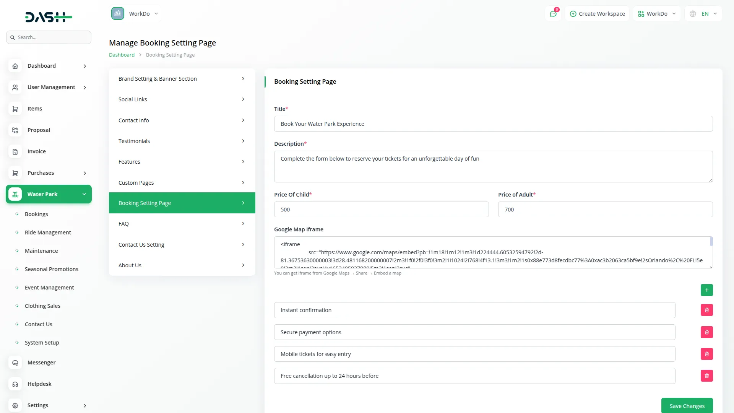The width and height of the screenshot is (734, 413).
Task: Click the Price Of Child input field
Action: click(x=381, y=210)
